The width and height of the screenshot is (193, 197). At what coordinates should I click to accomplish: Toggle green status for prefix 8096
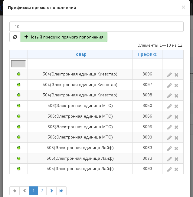(x=19, y=74)
